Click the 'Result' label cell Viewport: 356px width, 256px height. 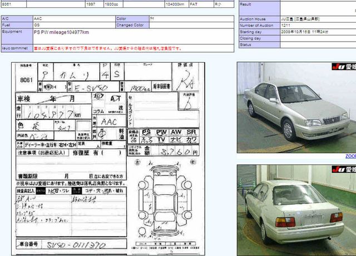260,8
